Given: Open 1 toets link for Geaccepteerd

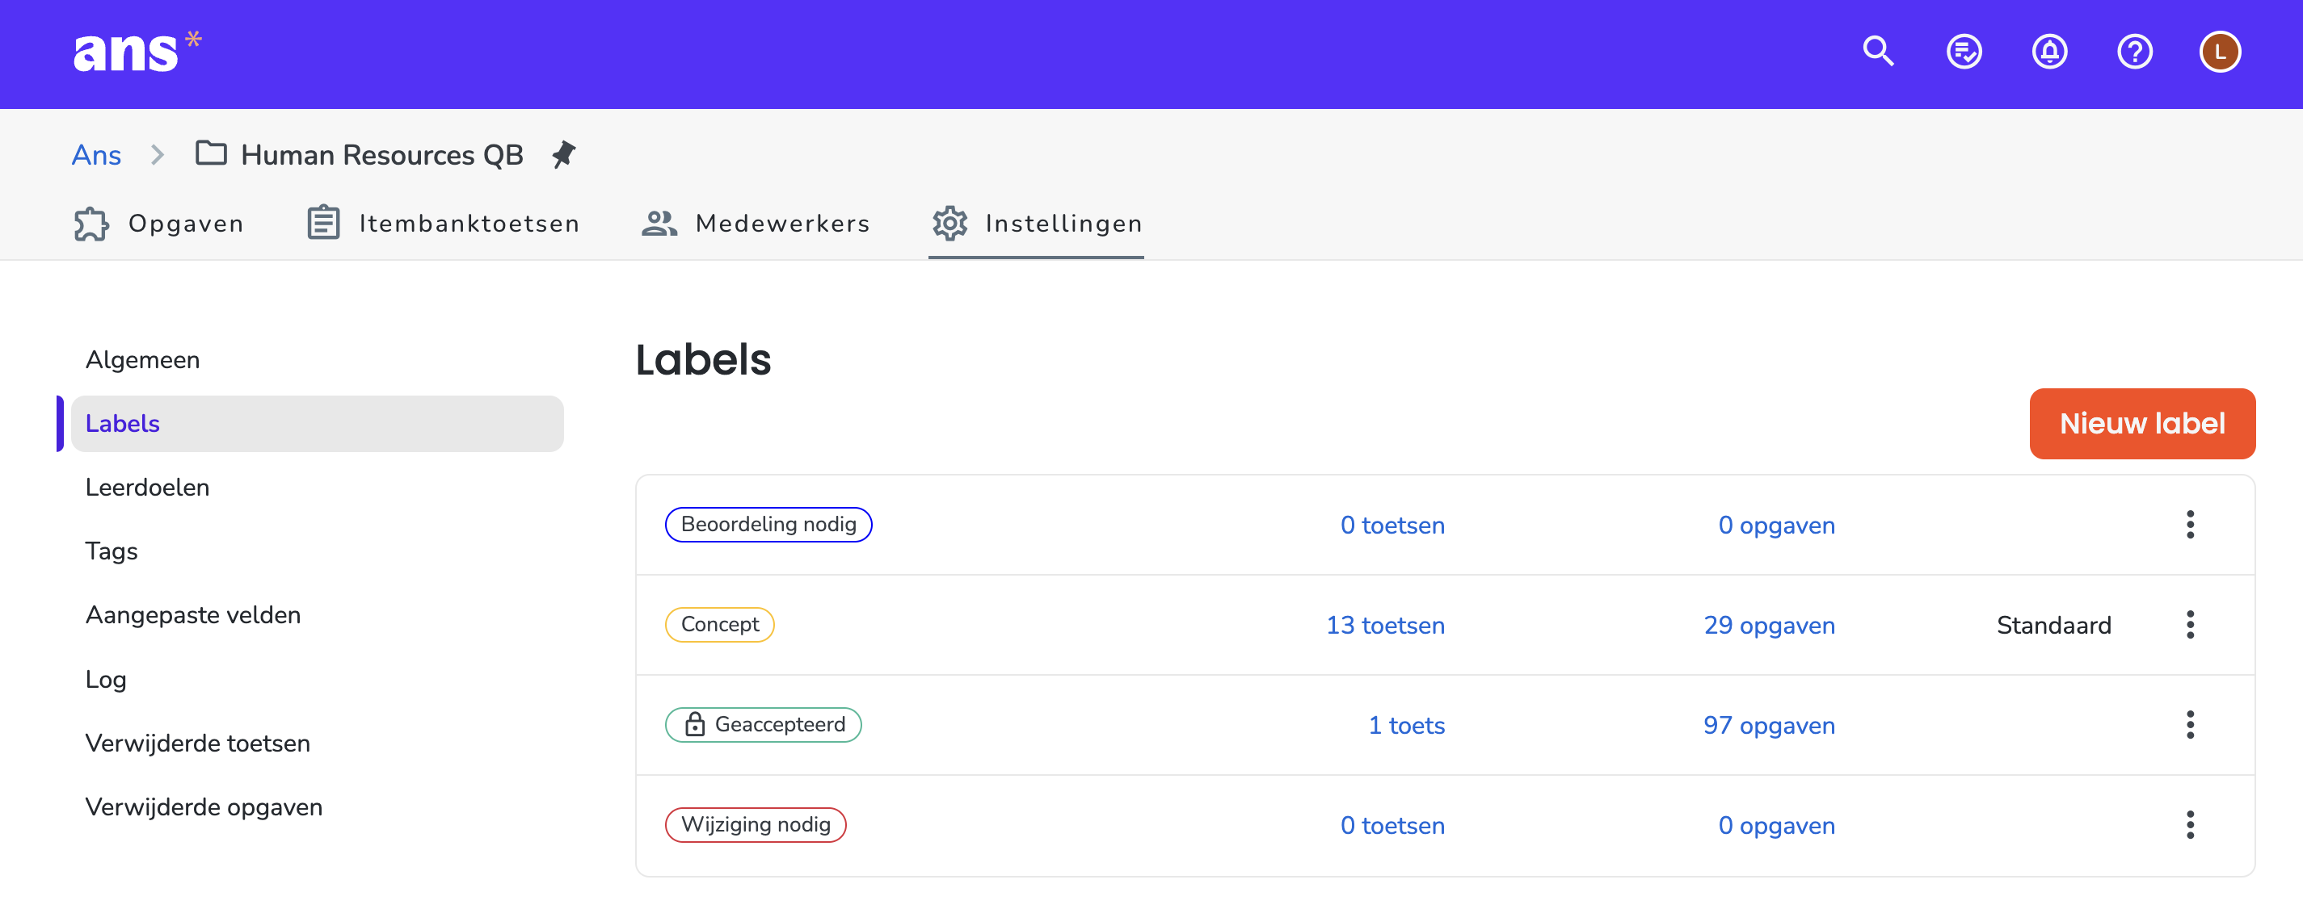Looking at the screenshot, I should [1406, 725].
